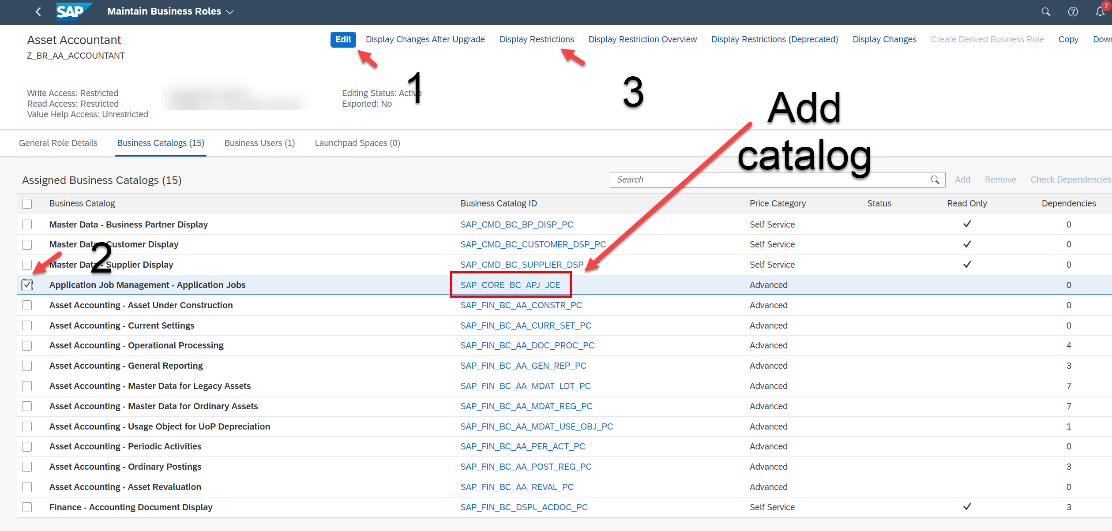The width and height of the screenshot is (1112, 531).
Task: Check Master Data for Ordinary Assets checkbox
Action: (27, 406)
